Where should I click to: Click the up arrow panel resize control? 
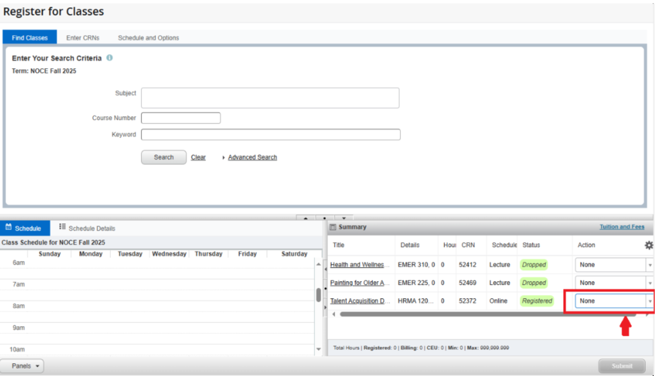pyautogui.click(x=305, y=218)
